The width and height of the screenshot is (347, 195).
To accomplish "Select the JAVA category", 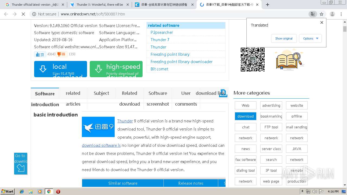I will tap(297, 149).
